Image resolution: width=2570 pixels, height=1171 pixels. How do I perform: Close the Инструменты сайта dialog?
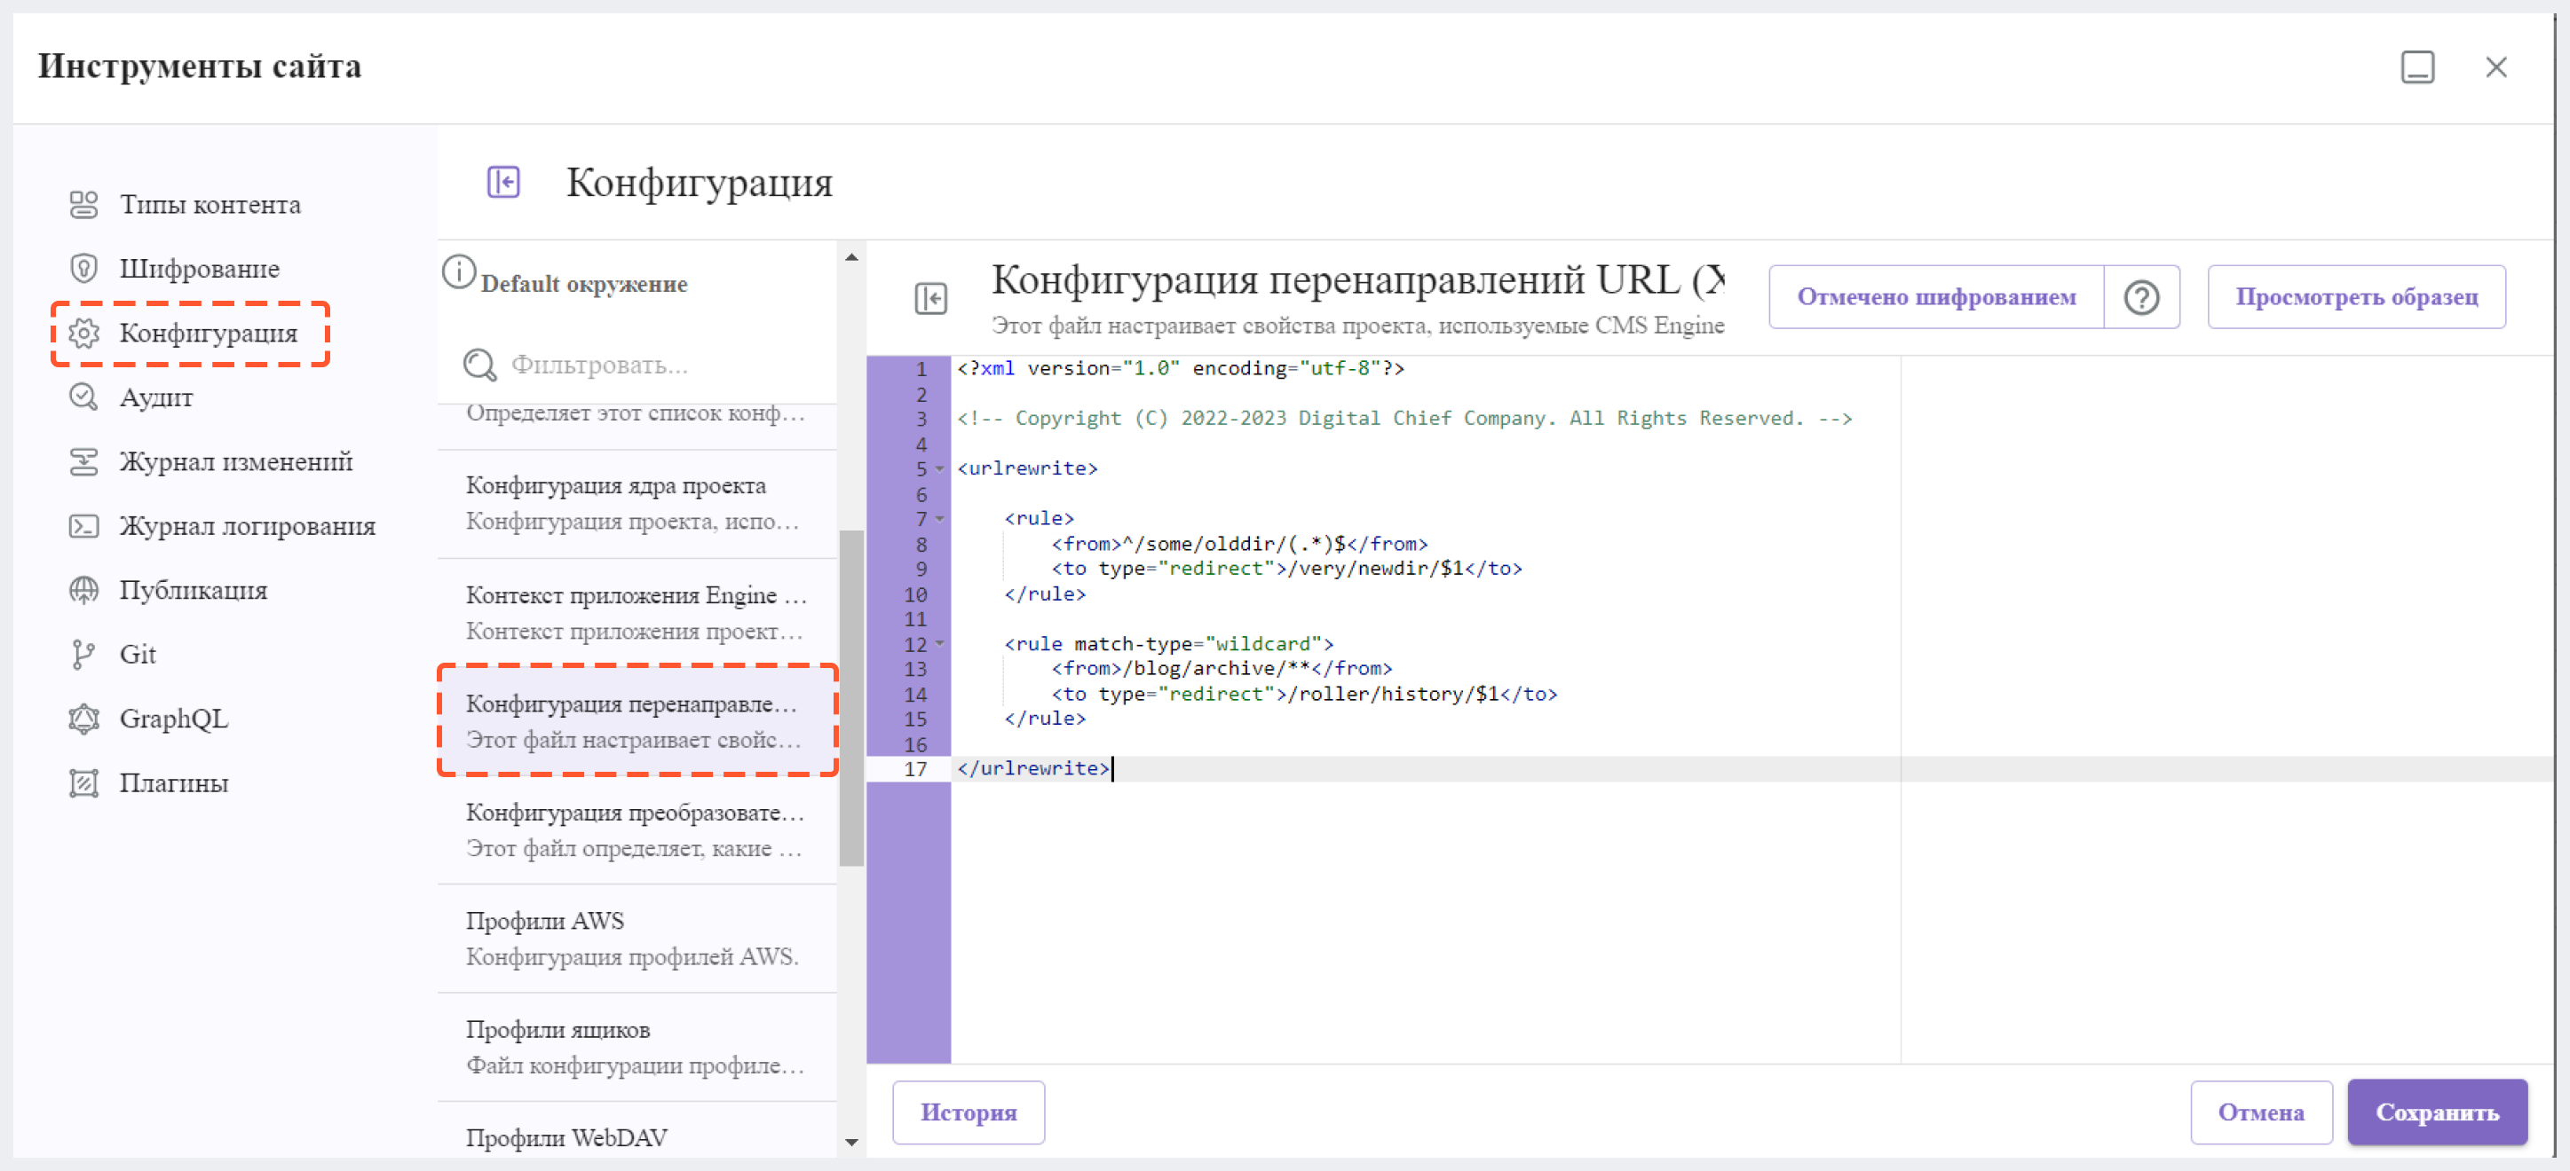2496,67
